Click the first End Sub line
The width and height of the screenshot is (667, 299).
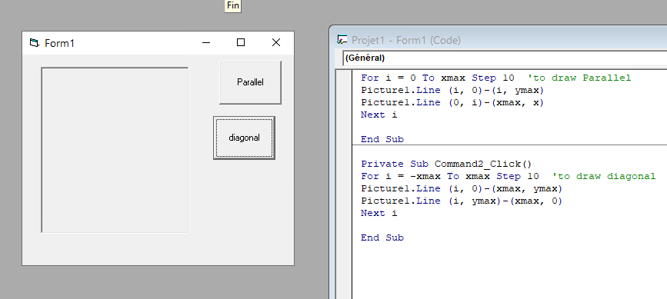point(382,139)
